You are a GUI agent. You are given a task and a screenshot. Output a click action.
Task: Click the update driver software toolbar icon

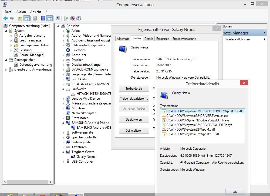pyautogui.click(x=66, y=18)
